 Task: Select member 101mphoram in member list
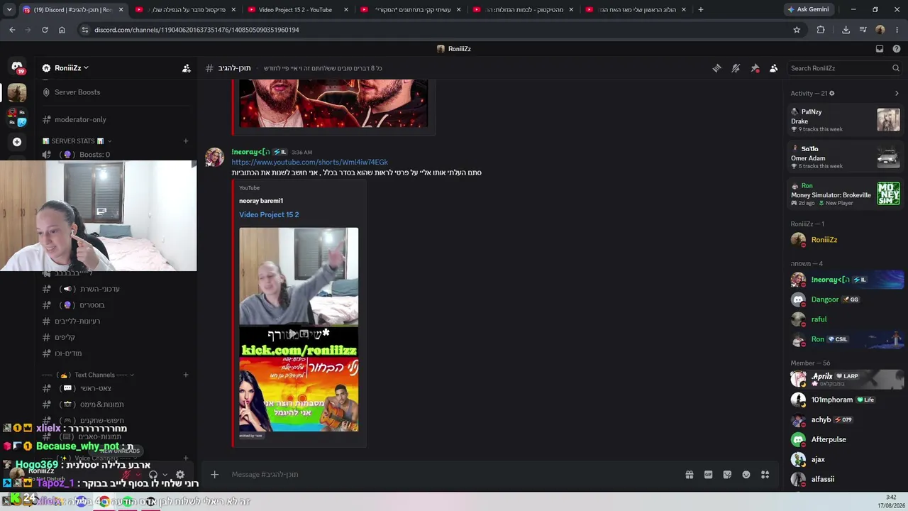pyautogui.click(x=846, y=400)
